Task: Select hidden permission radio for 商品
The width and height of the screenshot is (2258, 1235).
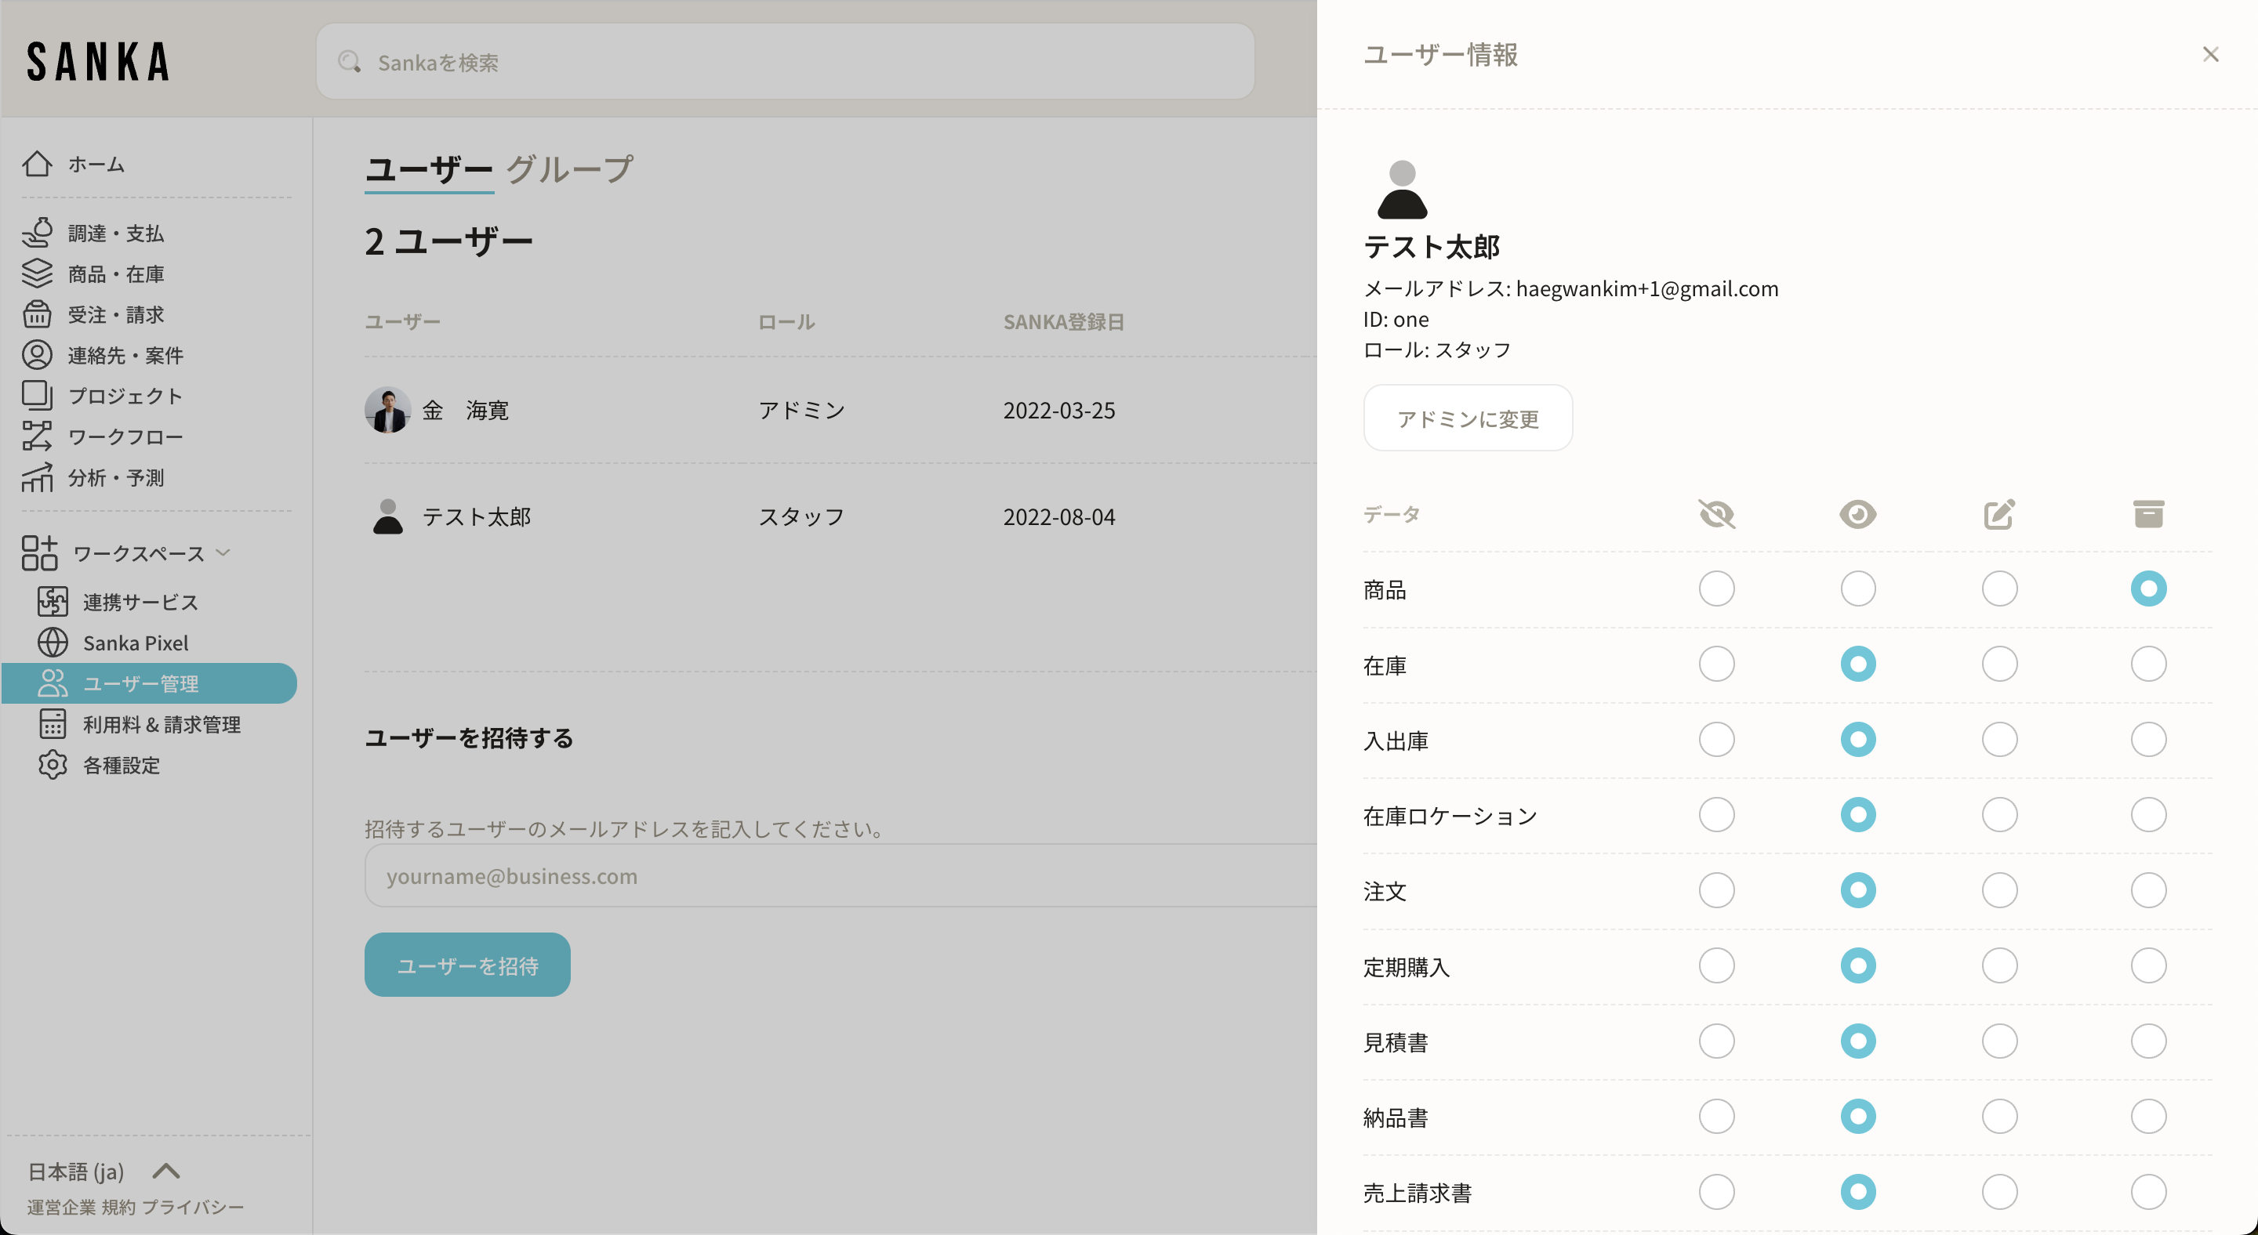Action: tap(1716, 589)
